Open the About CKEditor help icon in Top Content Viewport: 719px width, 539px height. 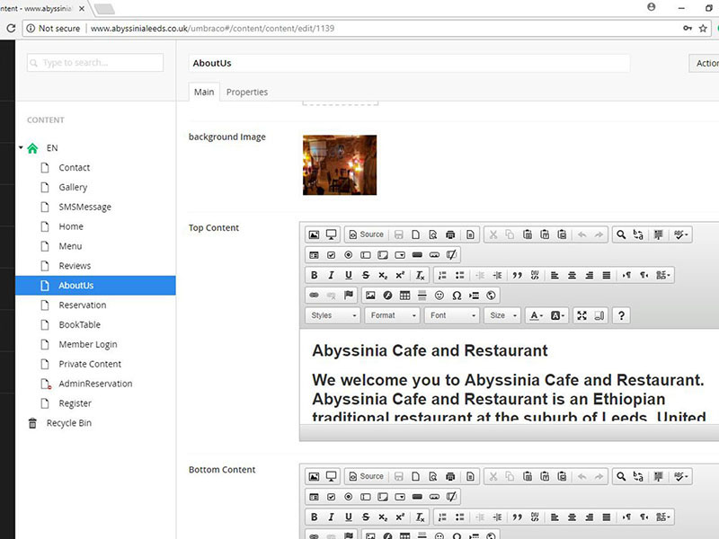point(620,315)
